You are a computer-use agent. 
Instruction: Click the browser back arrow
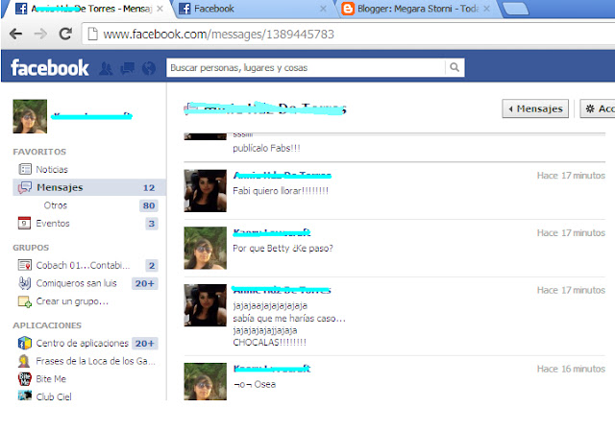click(15, 35)
